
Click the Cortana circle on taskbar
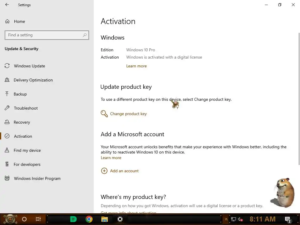click(24, 219)
